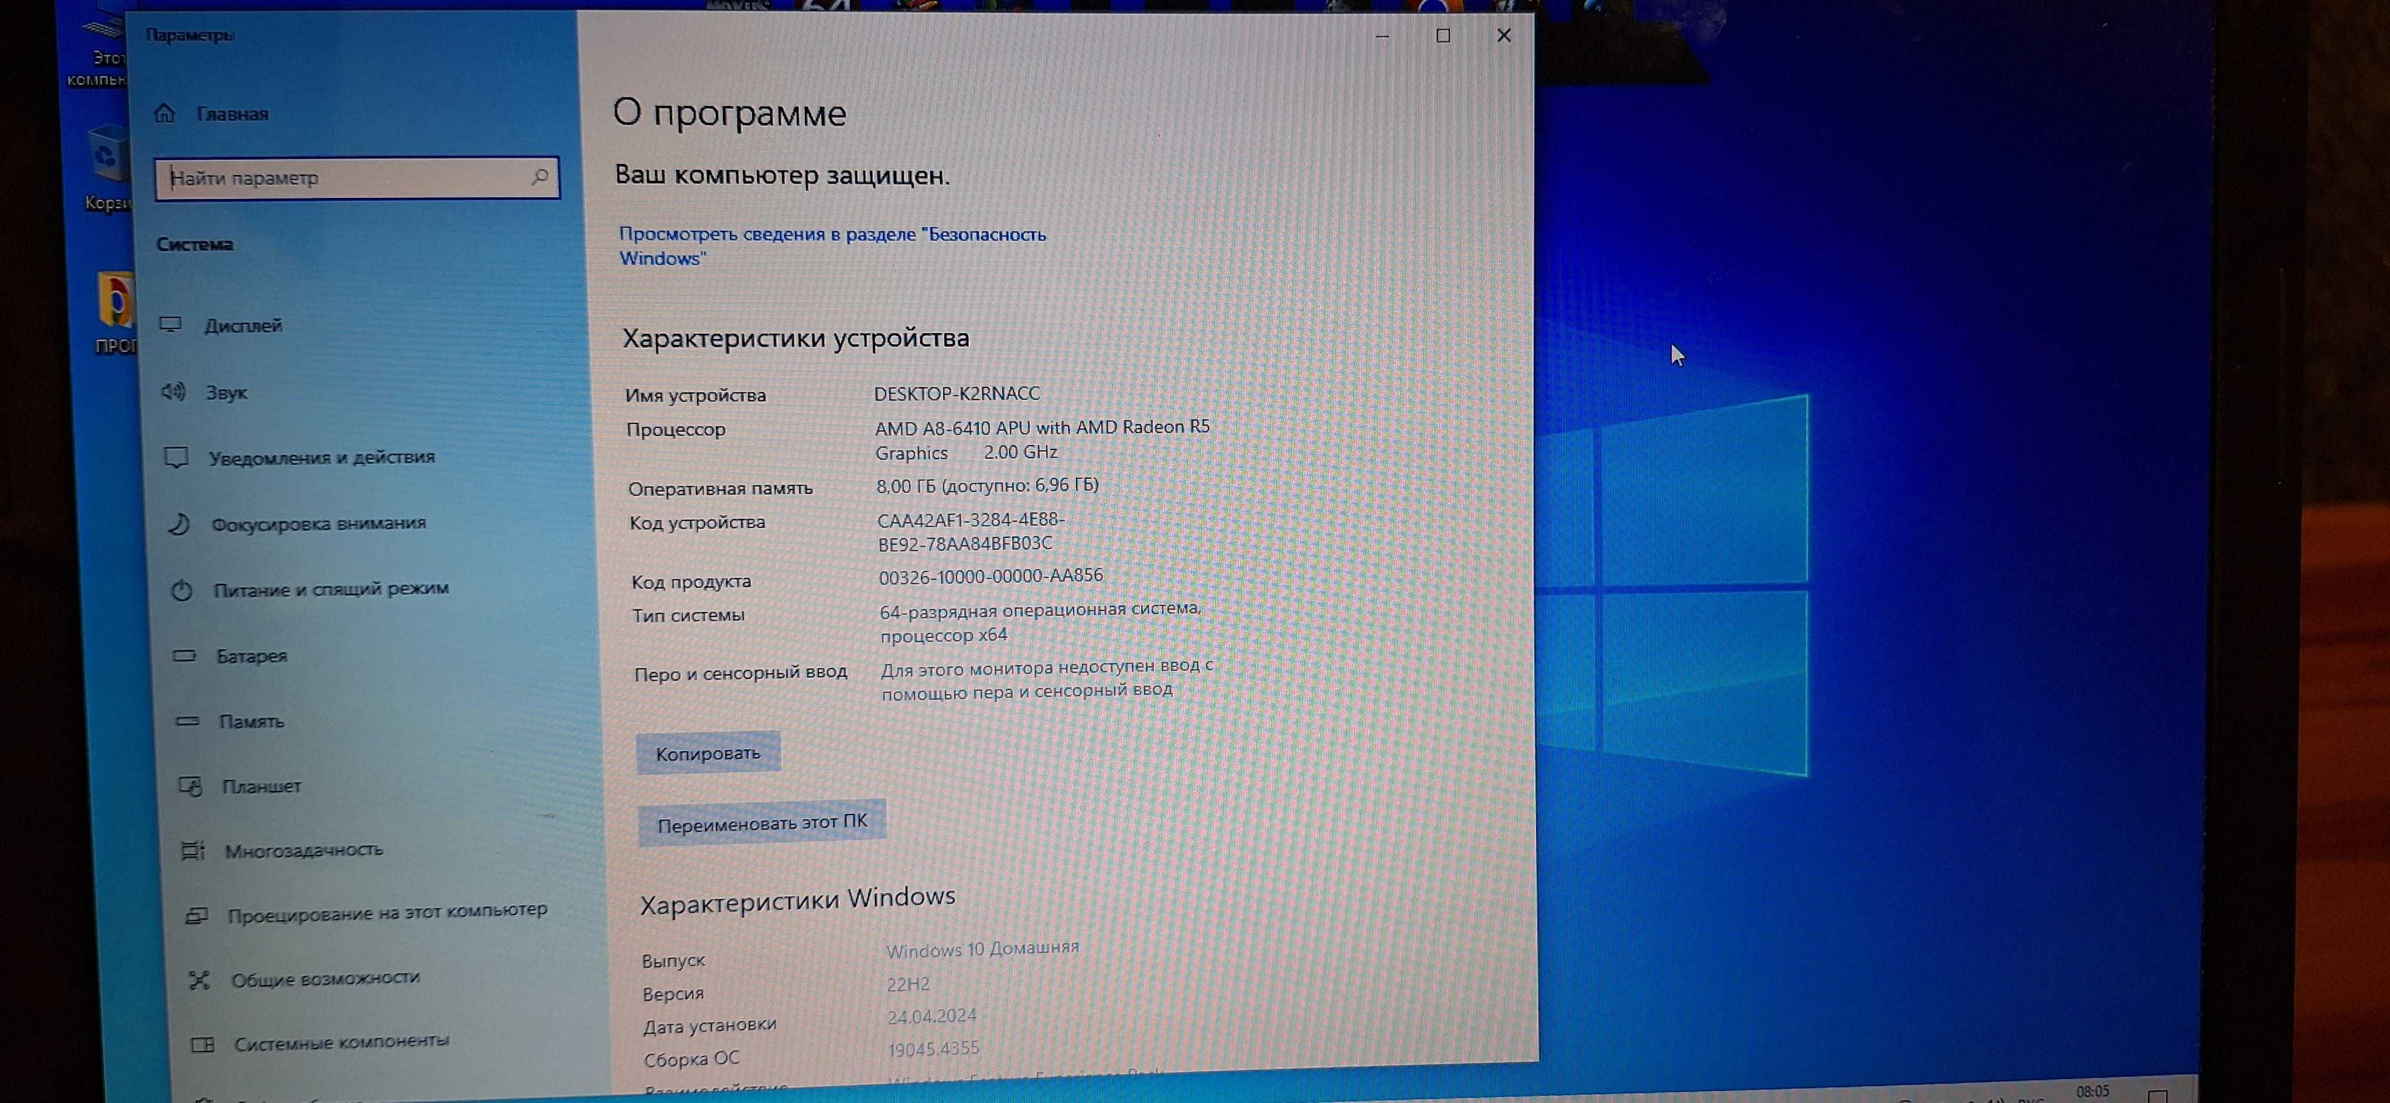Focus the Найти параметр search field
2390x1103 pixels.
click(357, 177)
